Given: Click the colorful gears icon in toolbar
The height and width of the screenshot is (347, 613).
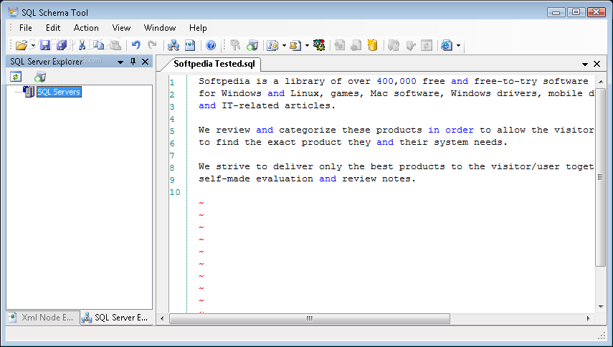Looking at the screenshot, I should (x=319, y=45).
